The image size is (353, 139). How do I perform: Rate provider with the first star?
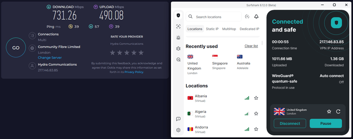pyautogui.click(x=112, y=53)
